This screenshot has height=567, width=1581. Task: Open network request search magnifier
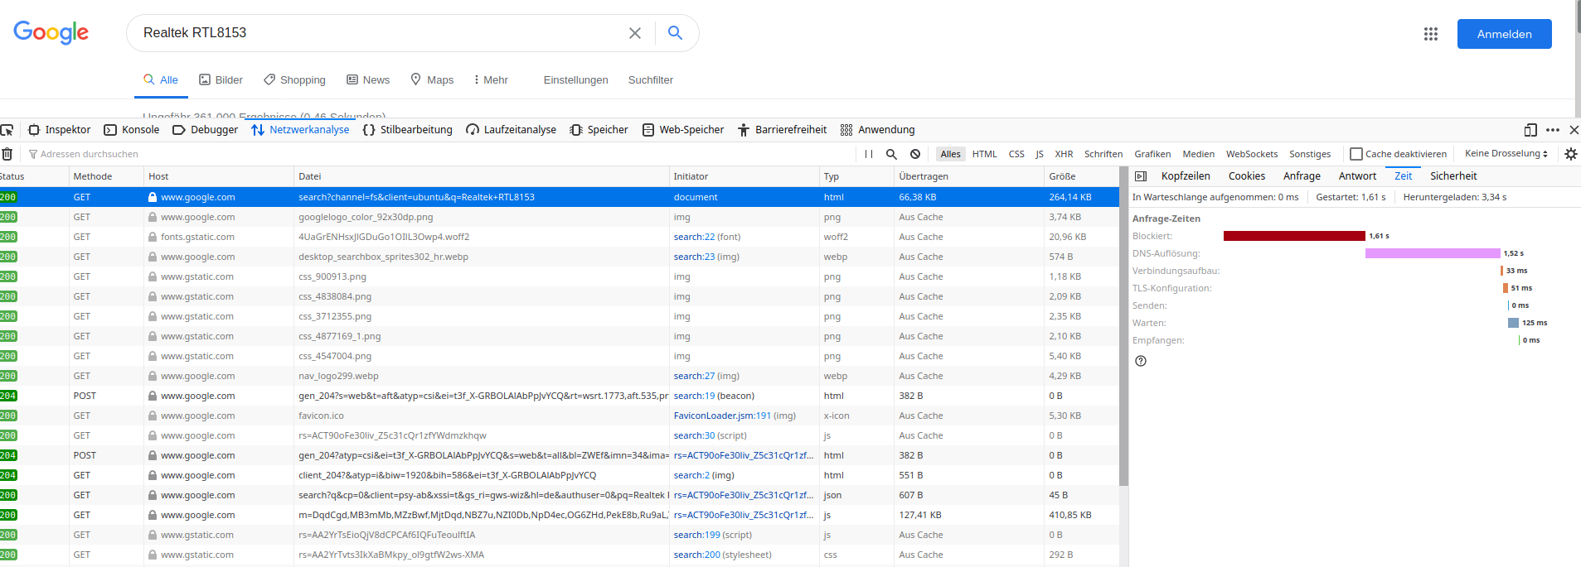point(891,154)
